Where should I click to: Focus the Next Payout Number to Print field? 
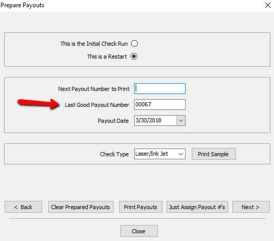click(160, 89)
